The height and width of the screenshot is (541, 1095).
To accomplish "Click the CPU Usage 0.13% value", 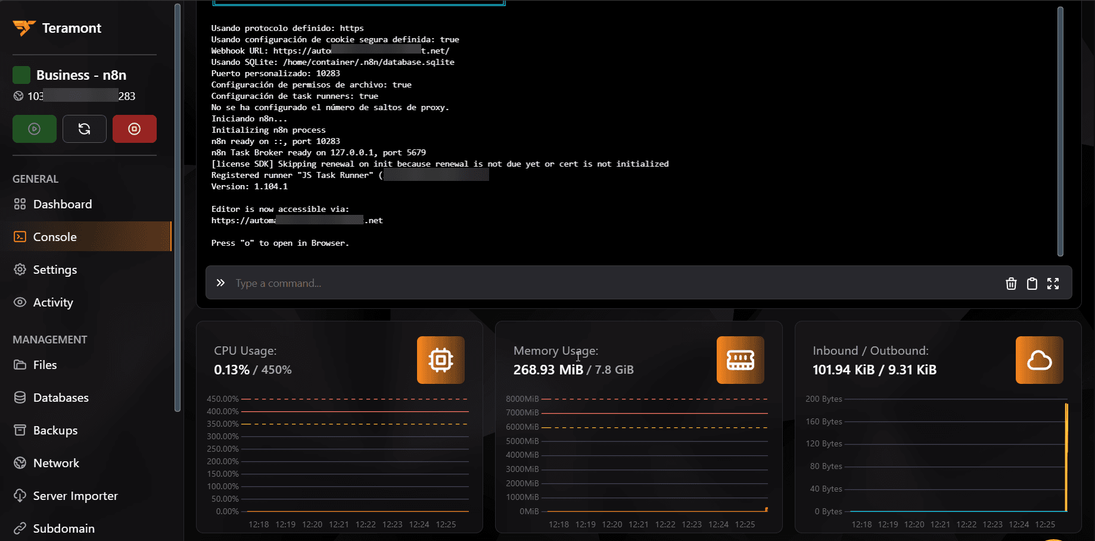I will click(231, 370).
